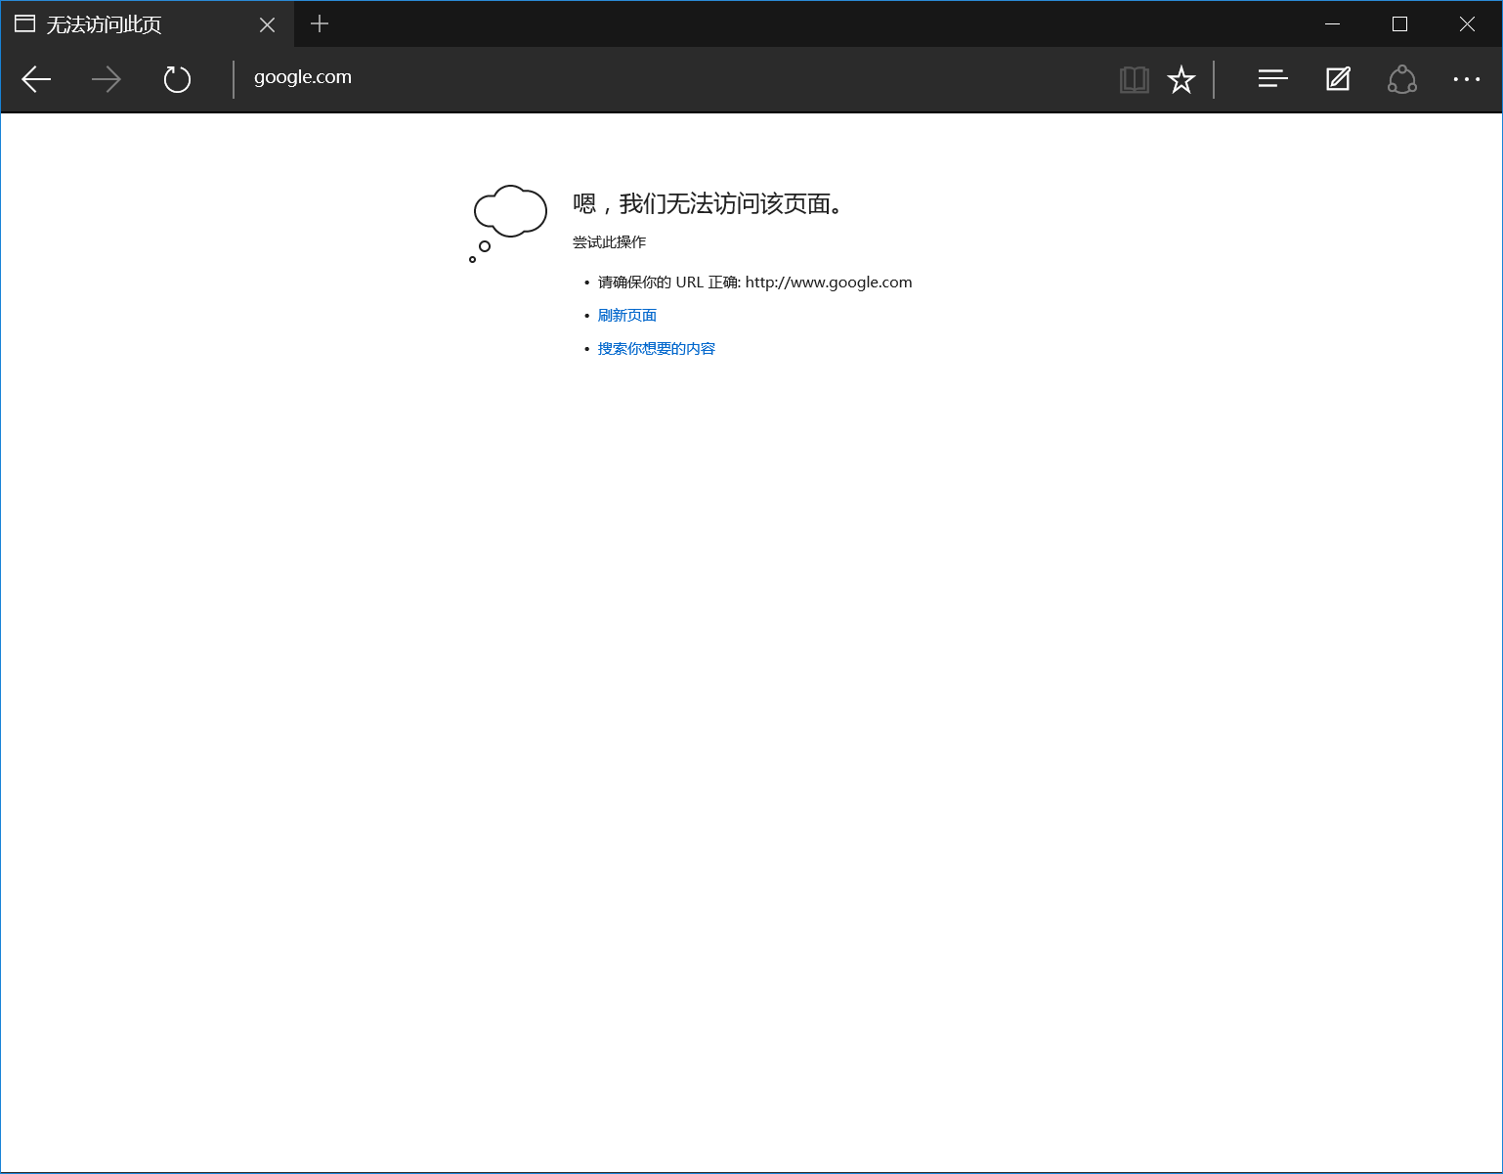Go back to the previous page
Image resolution: width=1503 pixels, height=1174 pixels.
[36, 79]
